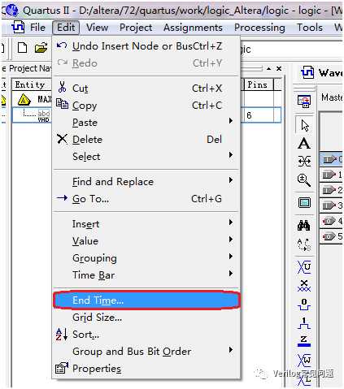Close the Project Navigator panel
Image resolution: width=344 pixels, height=389 pixels.
point(279,68)
